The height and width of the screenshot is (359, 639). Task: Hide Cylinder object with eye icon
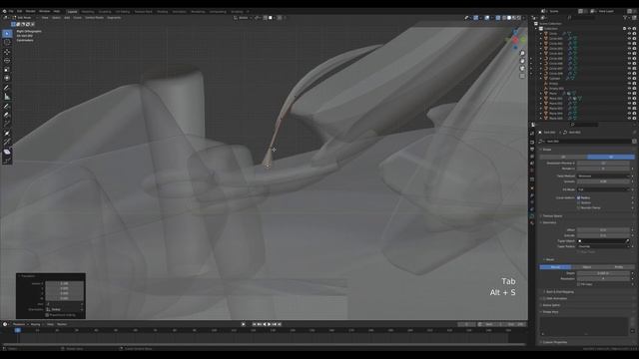tap(629, 78)
